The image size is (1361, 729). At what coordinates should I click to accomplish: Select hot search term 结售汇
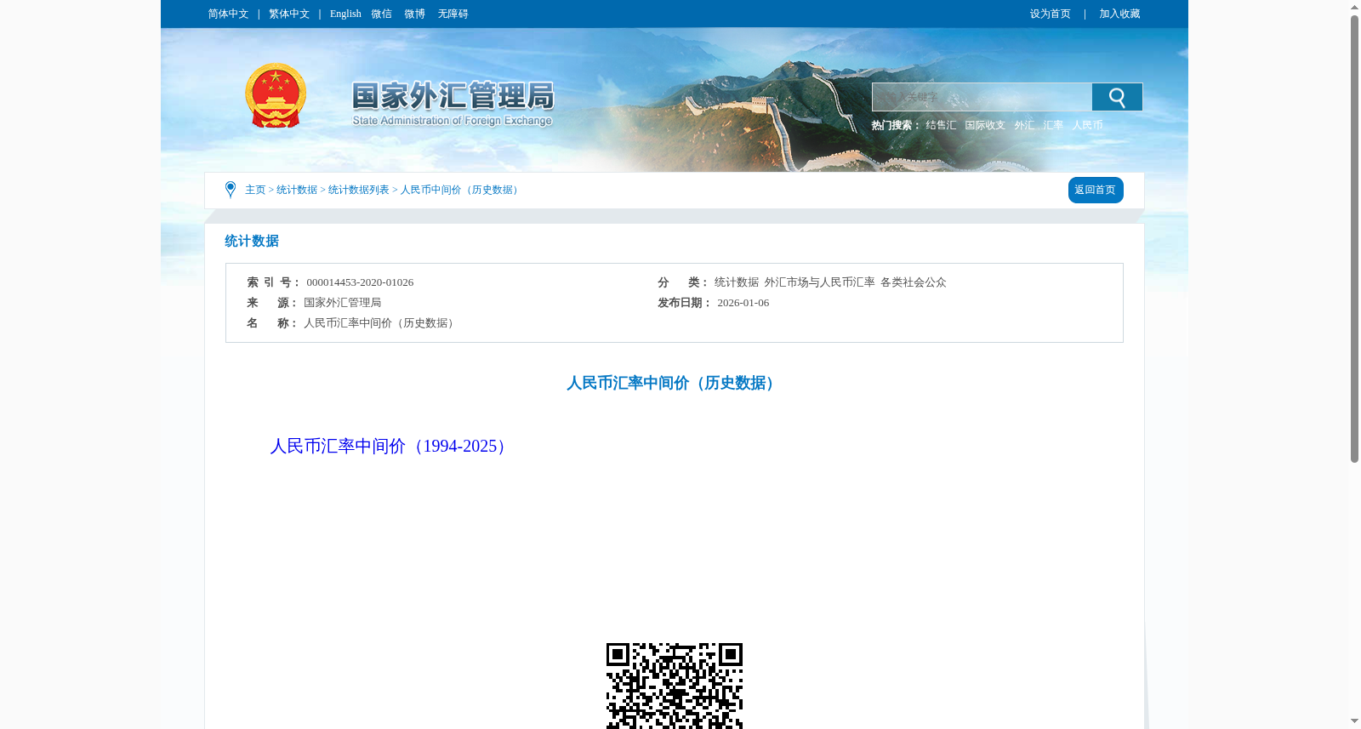point(941,125)
